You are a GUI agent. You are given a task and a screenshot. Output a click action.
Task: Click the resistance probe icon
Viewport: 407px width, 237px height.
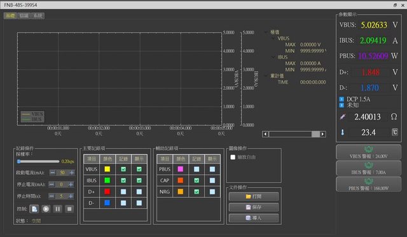(343, 117)
